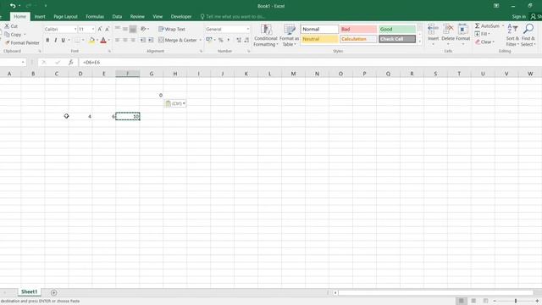
Task: Open the Paste Options (Ctrl) button
Action: pyautogui.click(x=175, y=103)
